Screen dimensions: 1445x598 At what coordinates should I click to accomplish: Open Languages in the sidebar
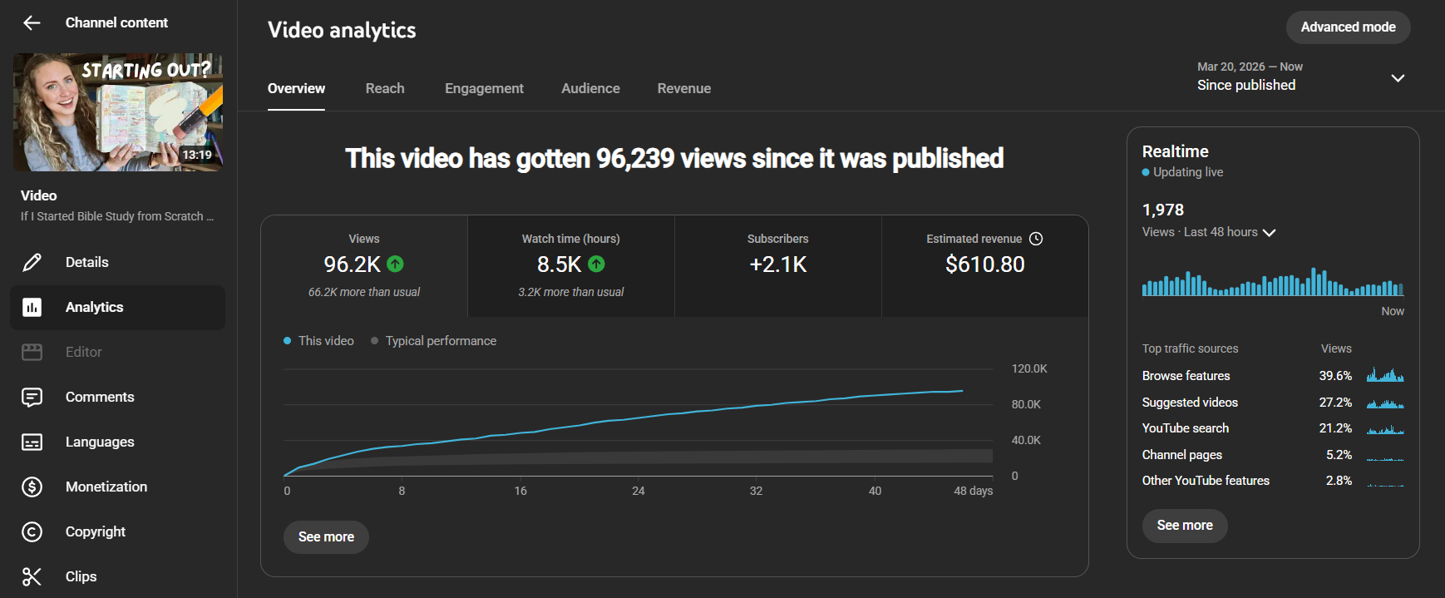click(117, 442)
